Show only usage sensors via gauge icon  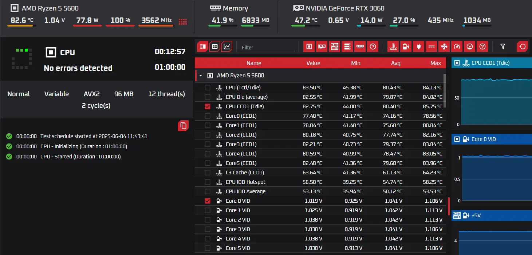(470, 46)
